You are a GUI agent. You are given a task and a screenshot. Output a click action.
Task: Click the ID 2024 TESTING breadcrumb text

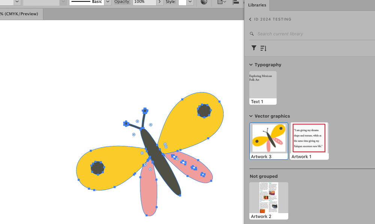[273, 20]
